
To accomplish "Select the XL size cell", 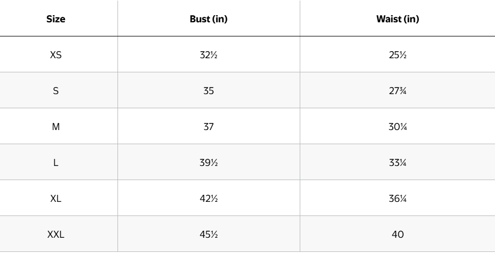I will pos(55,198).
